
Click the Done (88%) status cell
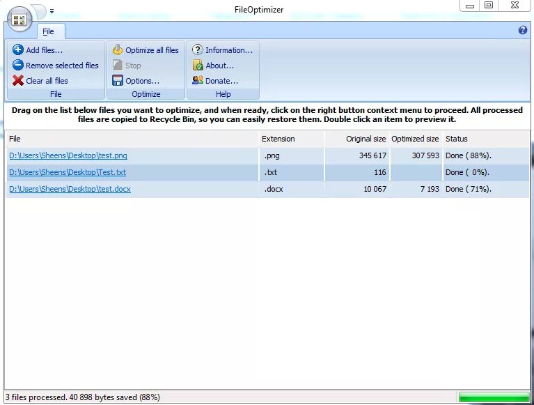click(x=486, y=155)
